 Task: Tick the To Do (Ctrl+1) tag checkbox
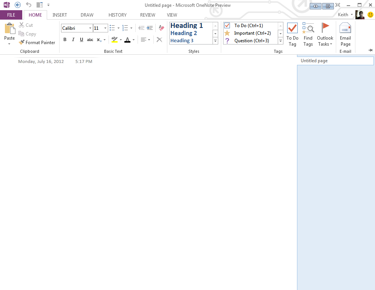click(227, 25)
